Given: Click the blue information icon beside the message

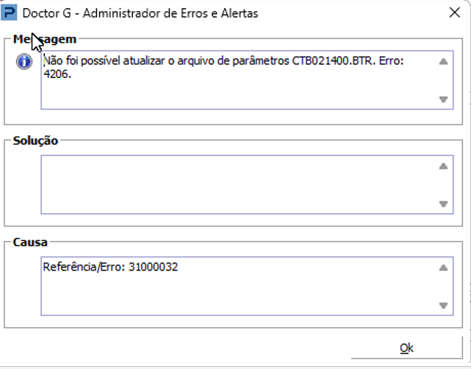Looking at the screenshot, I should pos(24,62).
